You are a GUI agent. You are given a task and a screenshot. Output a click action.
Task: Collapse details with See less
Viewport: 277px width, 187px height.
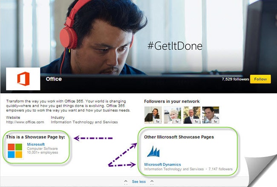click(139, 181)
